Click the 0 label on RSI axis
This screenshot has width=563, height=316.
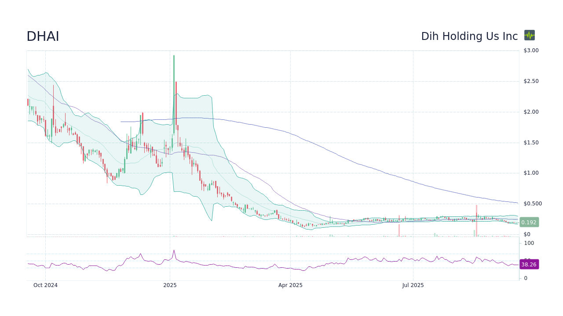tap(525, 278)
